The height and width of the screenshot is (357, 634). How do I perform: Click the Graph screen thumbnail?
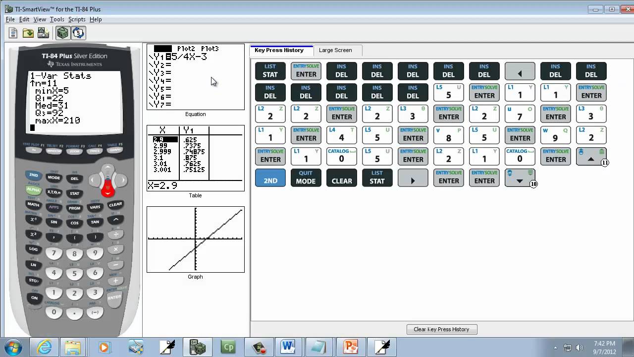(x=196, y=239)
